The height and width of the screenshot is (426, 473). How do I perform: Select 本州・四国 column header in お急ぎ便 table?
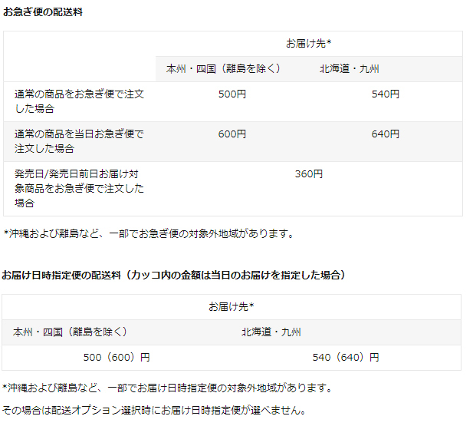tap(223, 69)
